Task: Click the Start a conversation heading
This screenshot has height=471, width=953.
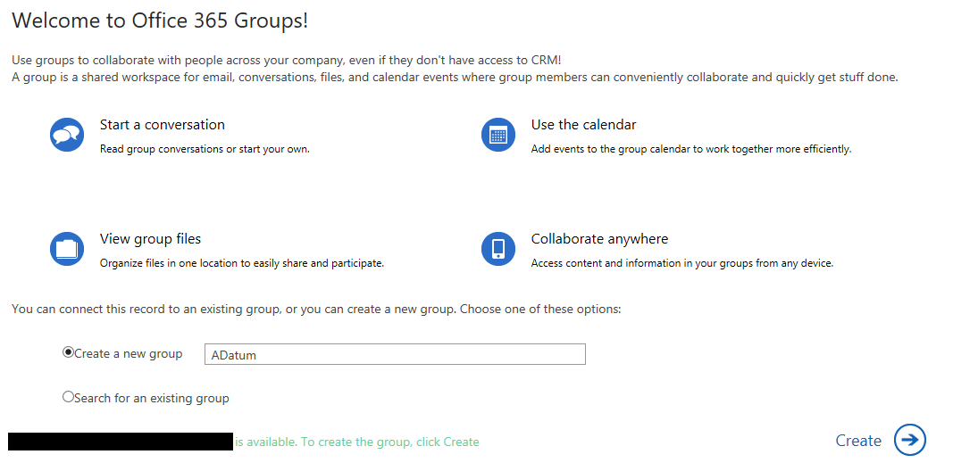Action: 163,124
